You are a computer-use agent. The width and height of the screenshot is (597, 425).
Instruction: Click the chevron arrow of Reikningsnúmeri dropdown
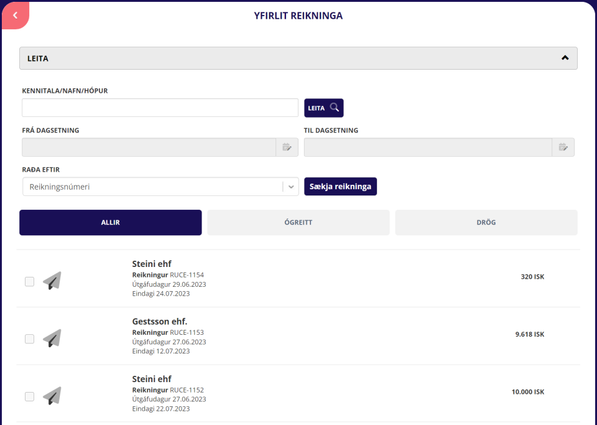[291, 187]
